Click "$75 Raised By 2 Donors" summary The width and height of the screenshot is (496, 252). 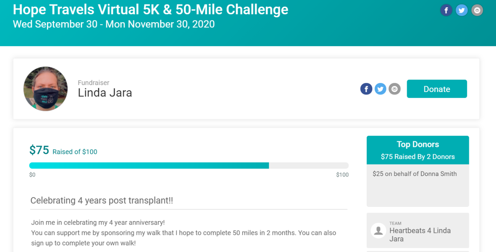(418, 157)
